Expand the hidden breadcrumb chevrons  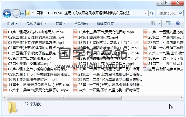33,13
